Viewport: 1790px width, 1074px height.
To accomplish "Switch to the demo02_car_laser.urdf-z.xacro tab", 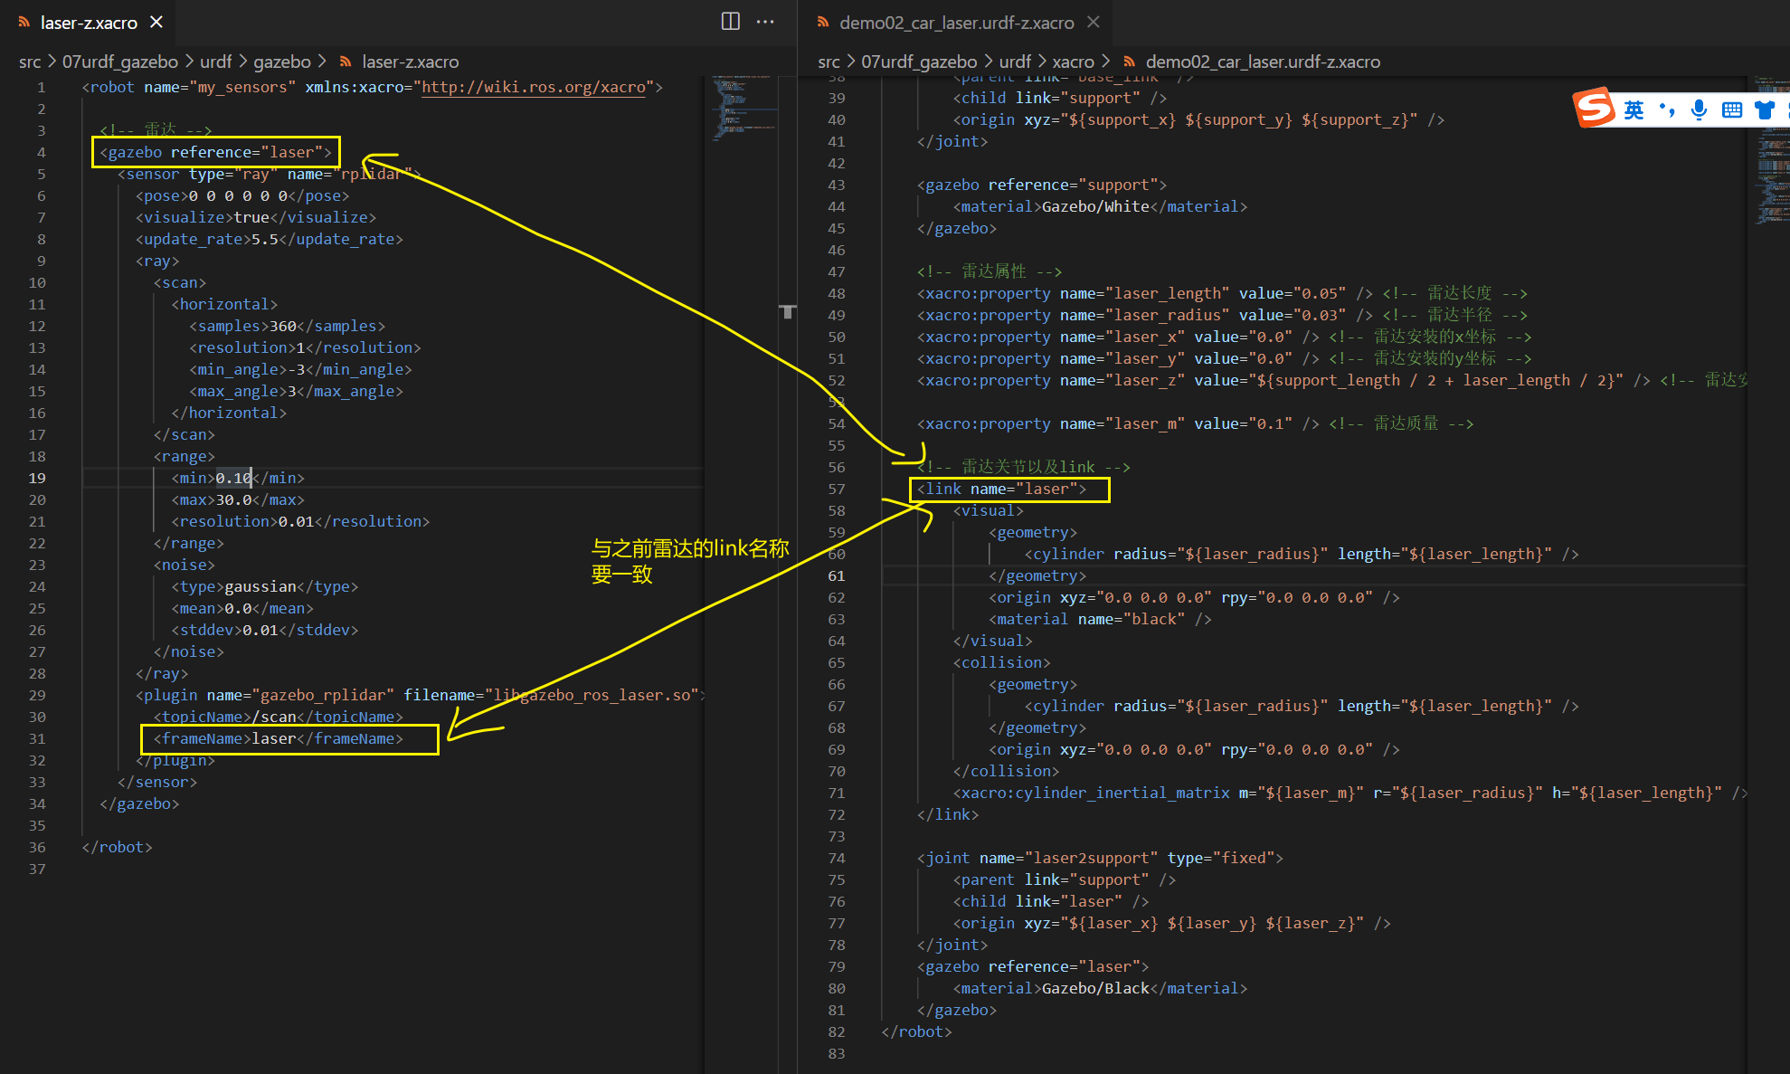I will click(956, 23).
